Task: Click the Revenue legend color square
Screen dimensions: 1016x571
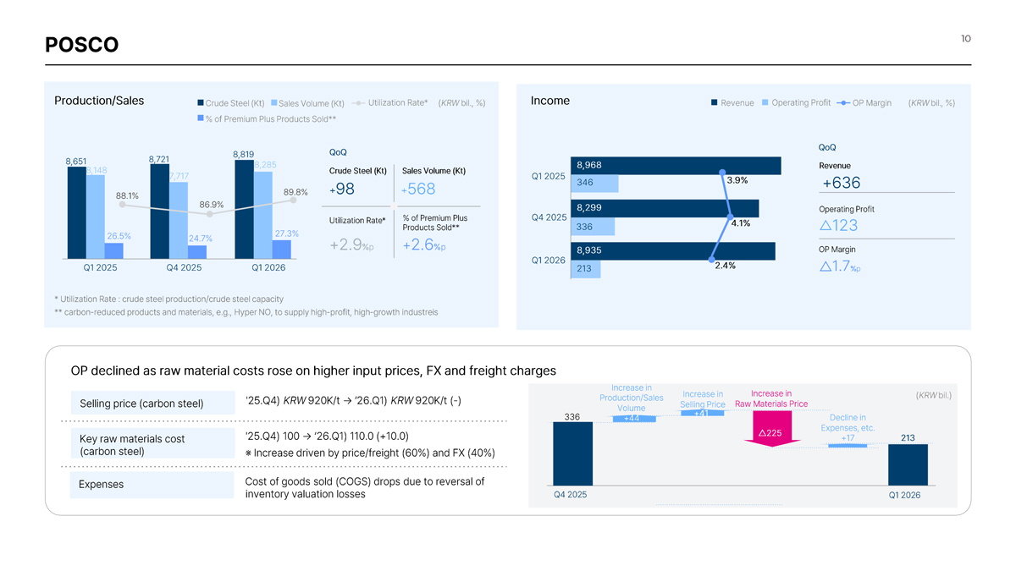Action: [x=714, y=103]
